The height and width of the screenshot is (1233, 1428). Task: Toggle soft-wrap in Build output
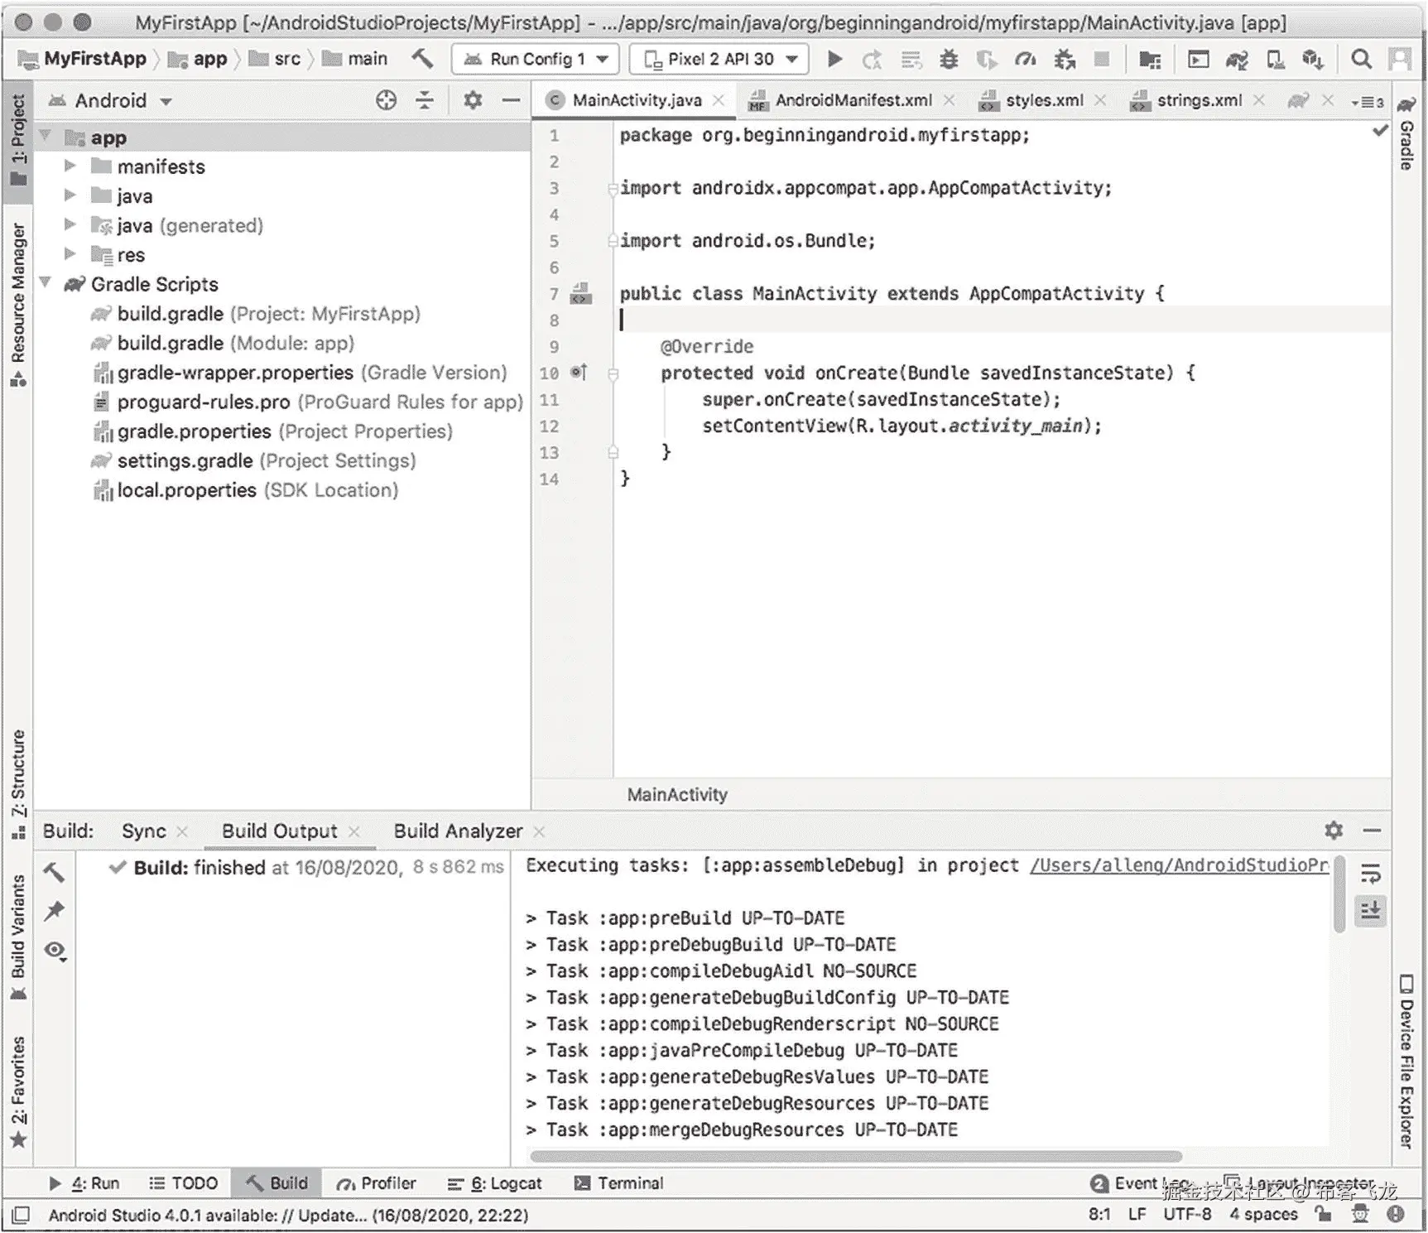tap(1371, 873)
